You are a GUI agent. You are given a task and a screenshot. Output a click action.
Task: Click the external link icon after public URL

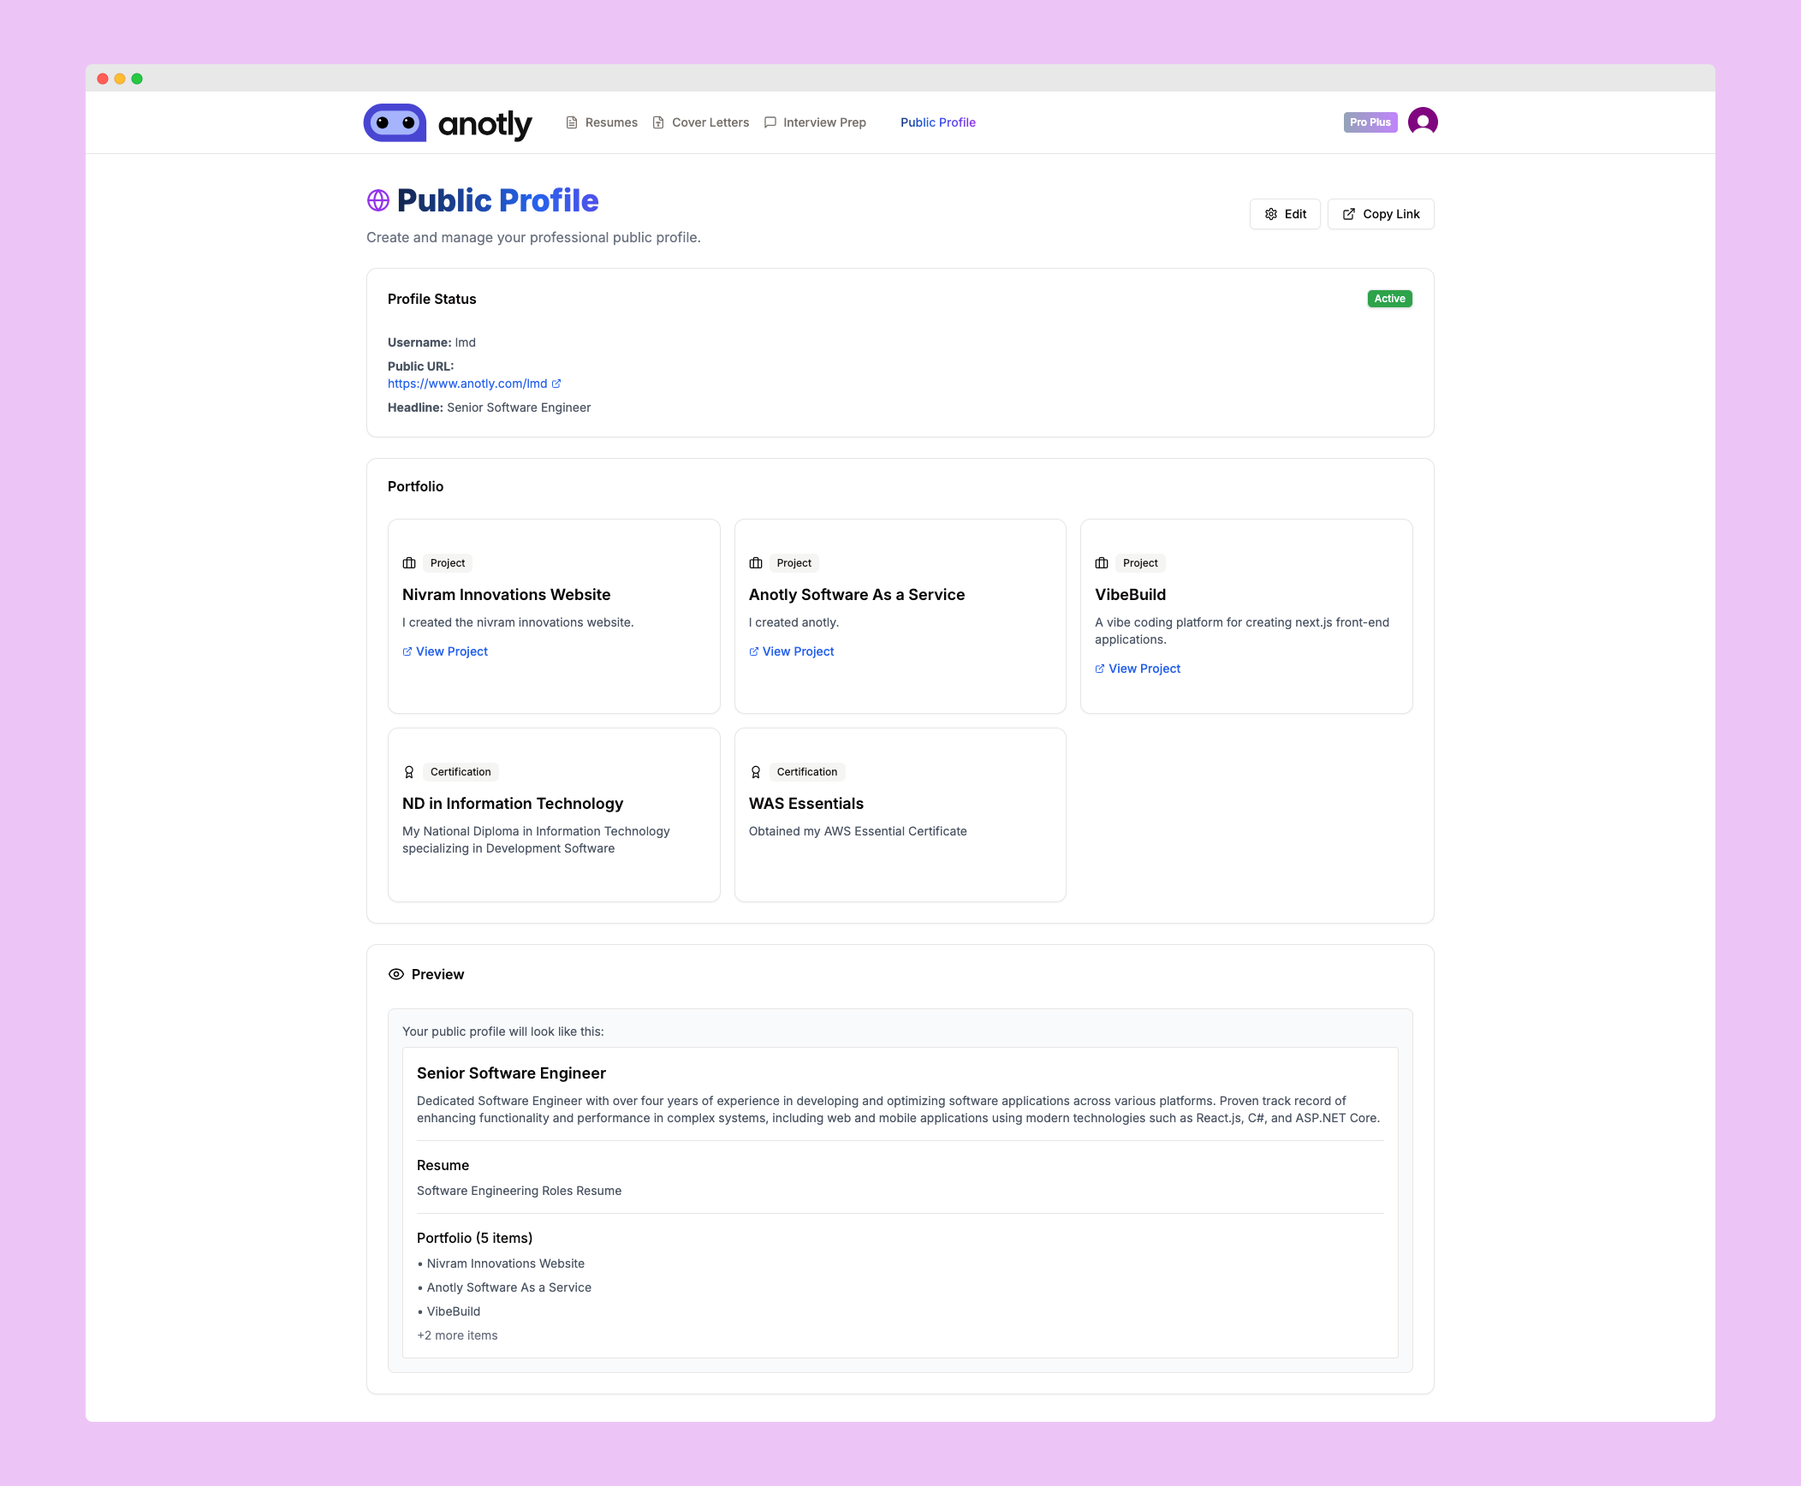(x=556, y=383)
